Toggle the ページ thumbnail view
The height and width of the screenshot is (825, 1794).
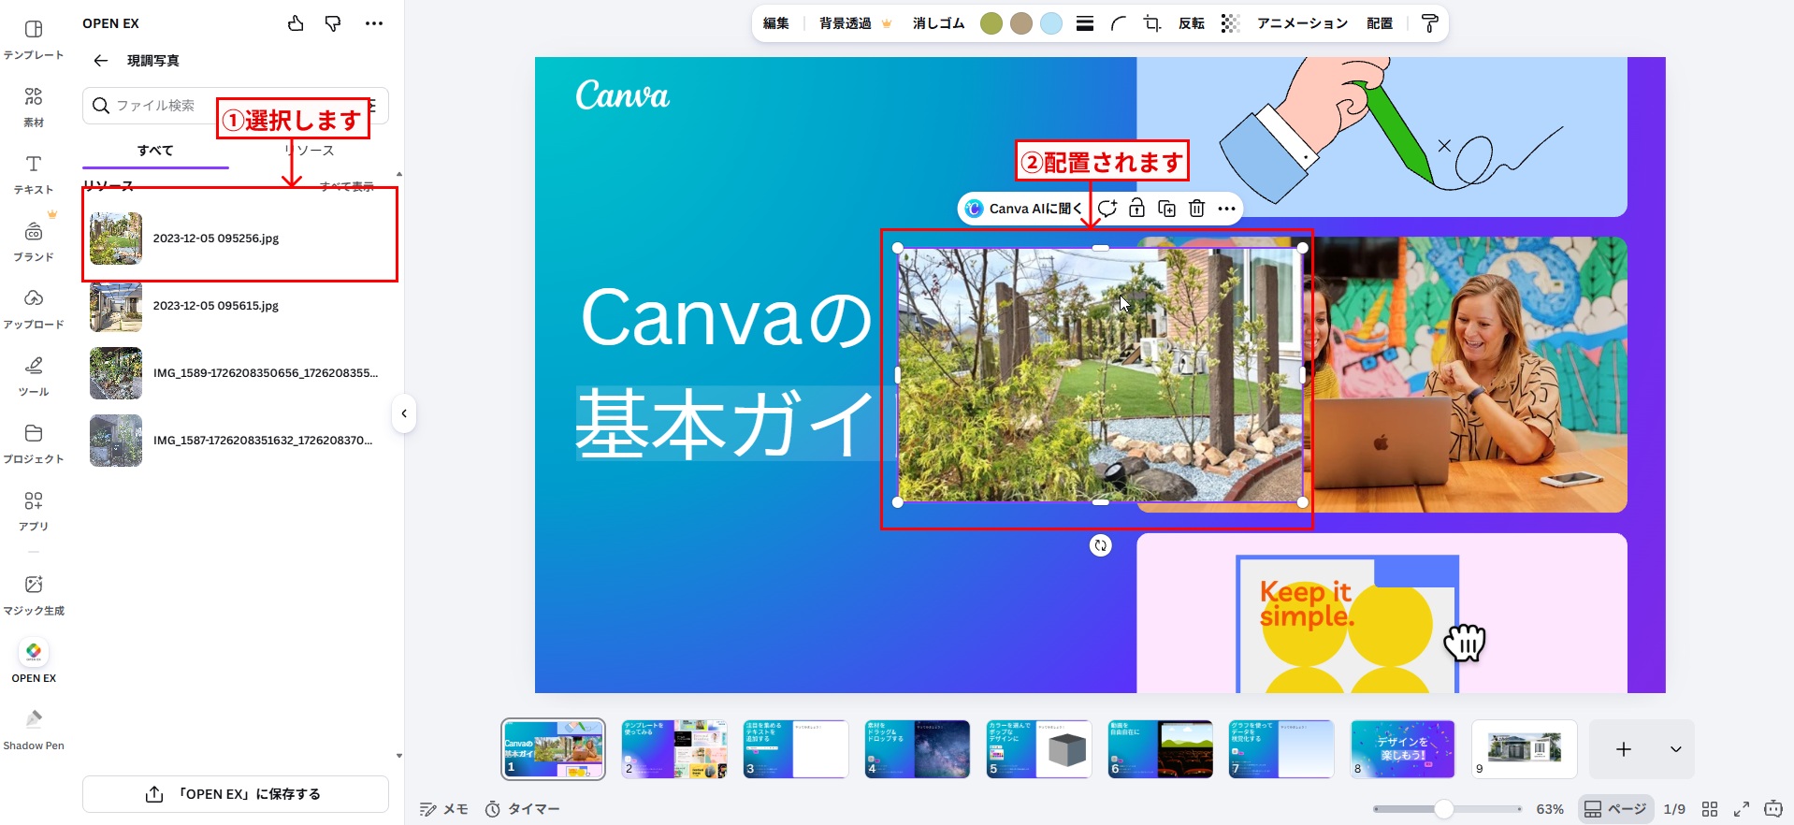pos(1615,809)
